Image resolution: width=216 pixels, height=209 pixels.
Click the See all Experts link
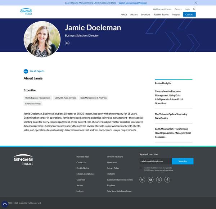click(37, 71)
